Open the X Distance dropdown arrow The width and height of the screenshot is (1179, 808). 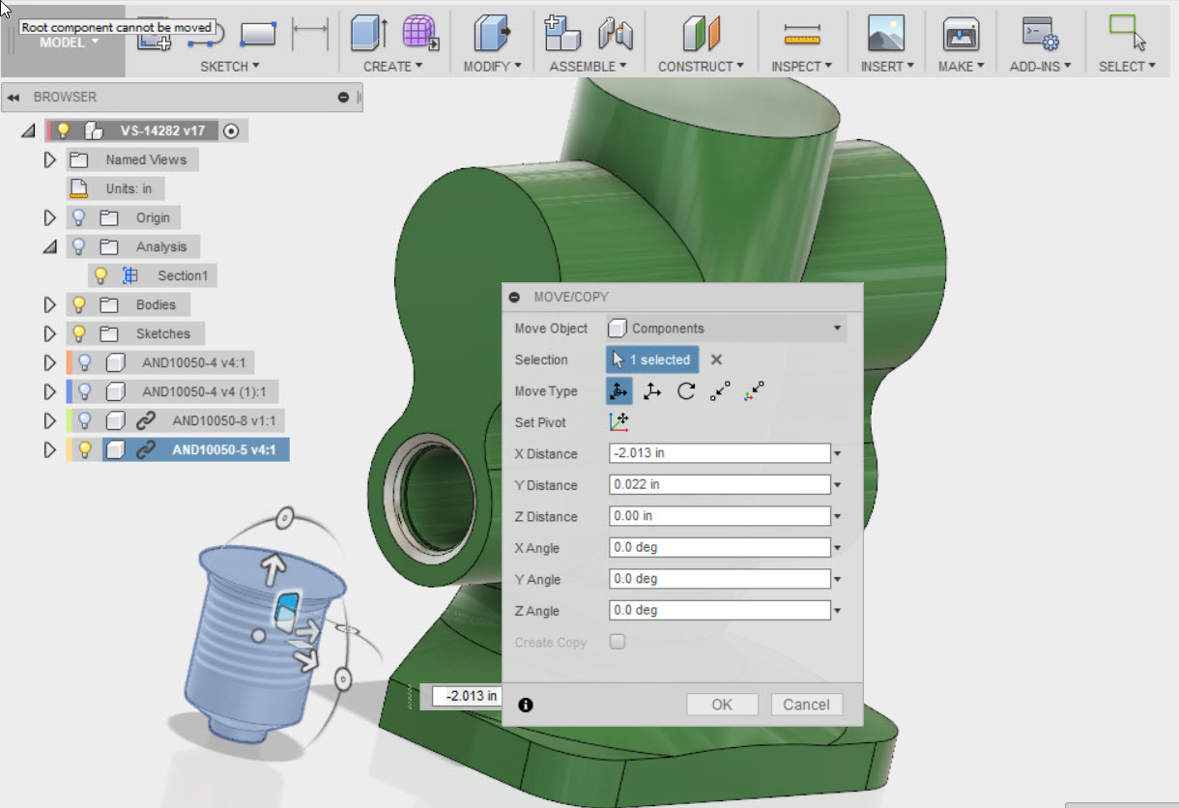coord(838,454)
